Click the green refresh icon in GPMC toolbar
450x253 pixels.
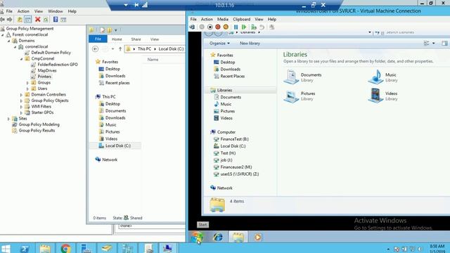[46, 20]
